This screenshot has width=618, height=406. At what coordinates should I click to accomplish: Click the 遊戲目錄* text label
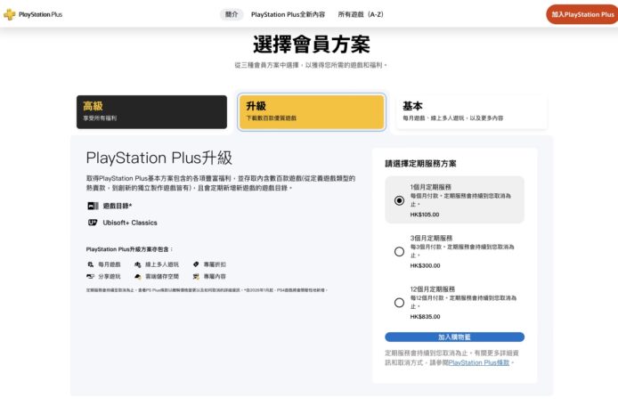[x=118, y=206]
